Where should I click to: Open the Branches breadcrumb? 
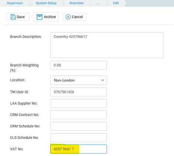point(77,3)
